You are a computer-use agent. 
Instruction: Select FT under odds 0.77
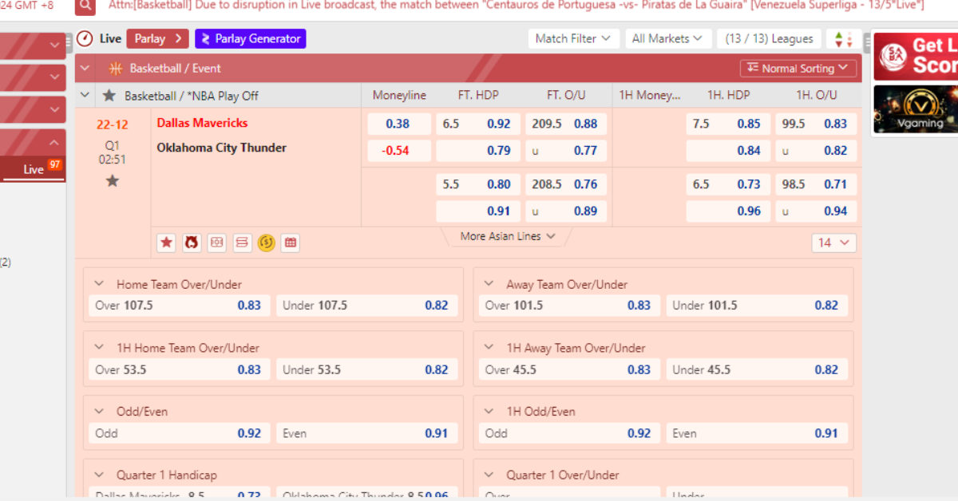566,150
